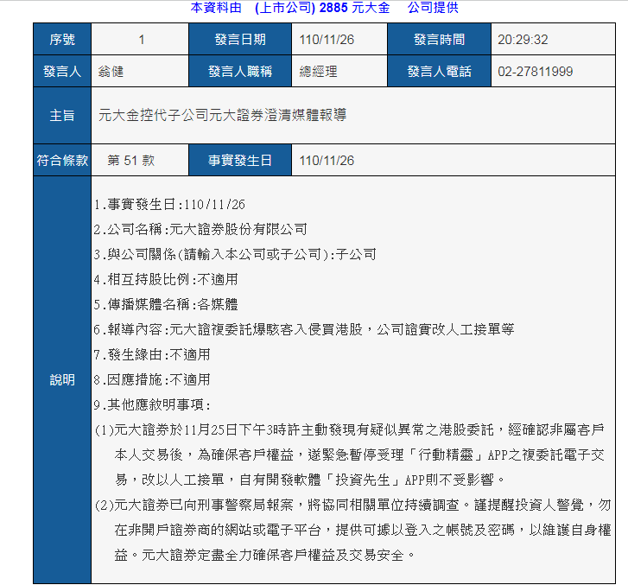Click the 事實發生日 value 110/11/26
The height and width of the screenshot is (585, 628).
[327, 160]
